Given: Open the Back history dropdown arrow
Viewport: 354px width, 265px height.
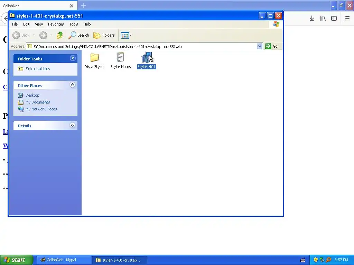Looking at the screenshot, I should tap(34, 35).
